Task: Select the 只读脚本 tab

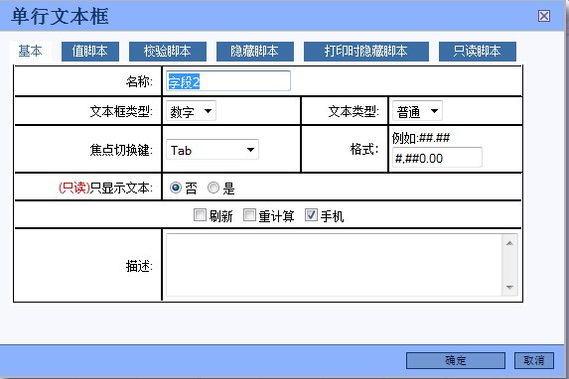Action: [478, 52]
